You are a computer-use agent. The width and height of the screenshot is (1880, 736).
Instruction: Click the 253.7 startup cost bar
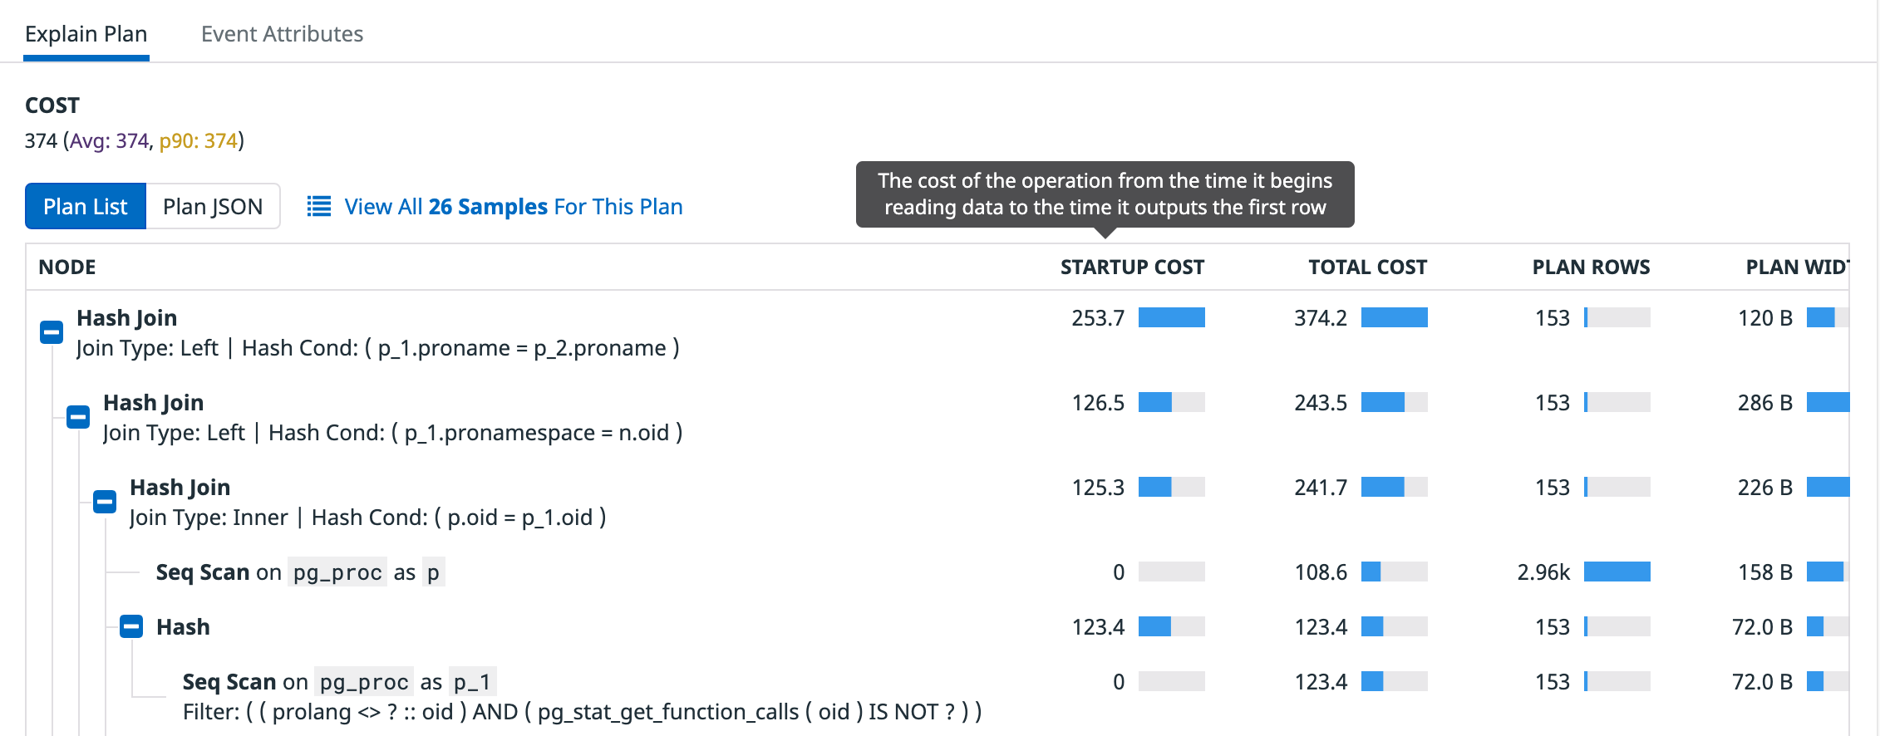coord(1171,317)
